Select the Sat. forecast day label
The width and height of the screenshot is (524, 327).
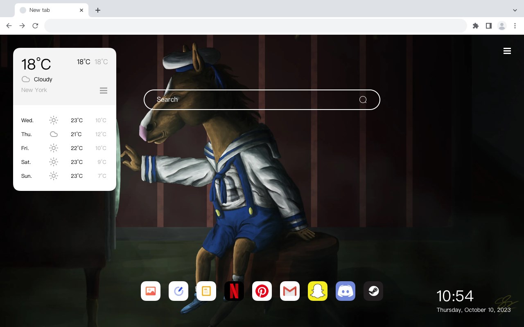point(26,162)
